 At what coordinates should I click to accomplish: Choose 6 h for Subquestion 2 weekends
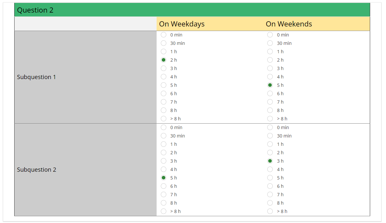(x=270, y=186)
